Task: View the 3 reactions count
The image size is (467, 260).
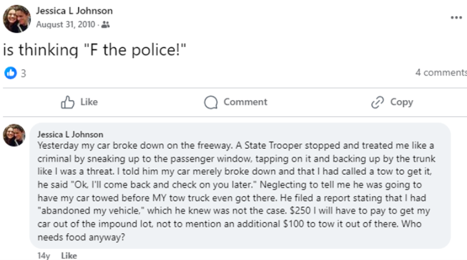Action: (23, 73)
